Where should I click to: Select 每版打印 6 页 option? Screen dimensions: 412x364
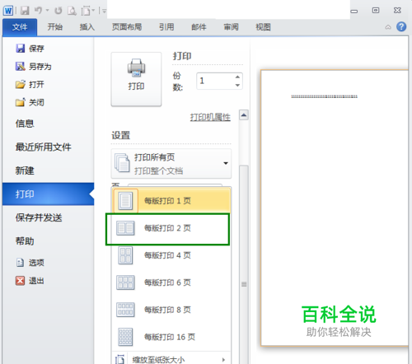tap(171, 282)
